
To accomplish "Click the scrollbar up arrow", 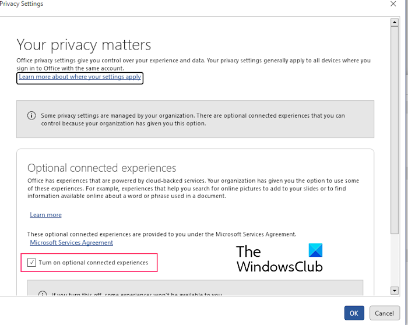I will 395,22.
